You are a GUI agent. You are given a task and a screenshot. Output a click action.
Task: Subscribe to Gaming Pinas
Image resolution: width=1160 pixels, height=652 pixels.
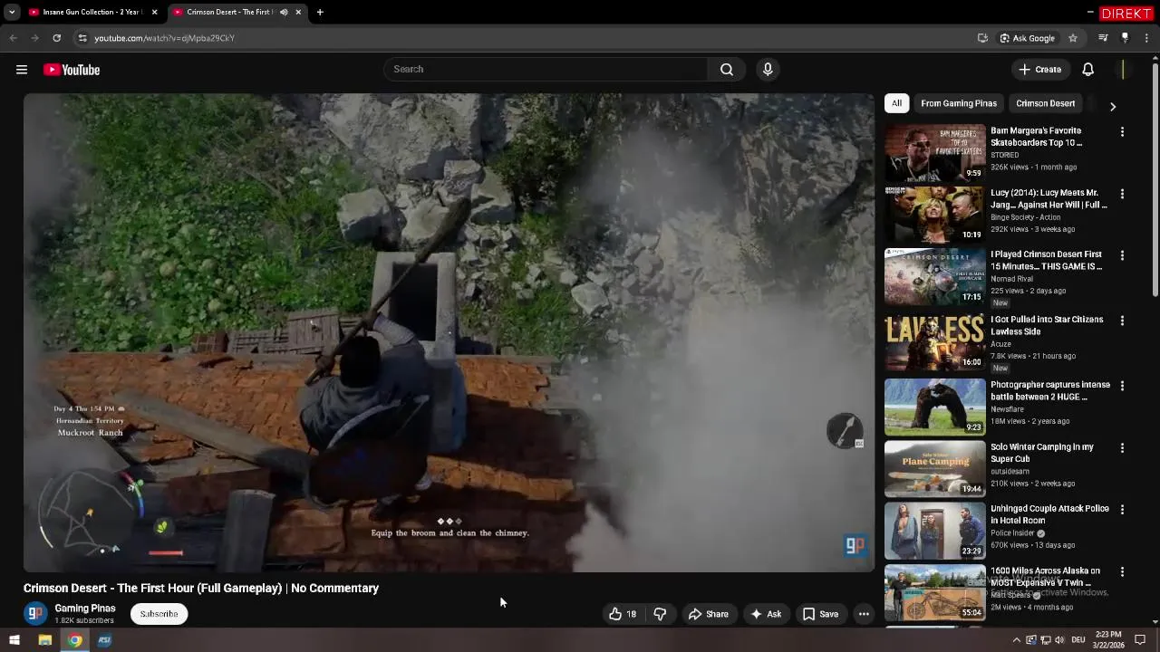(x=159, y=614)
